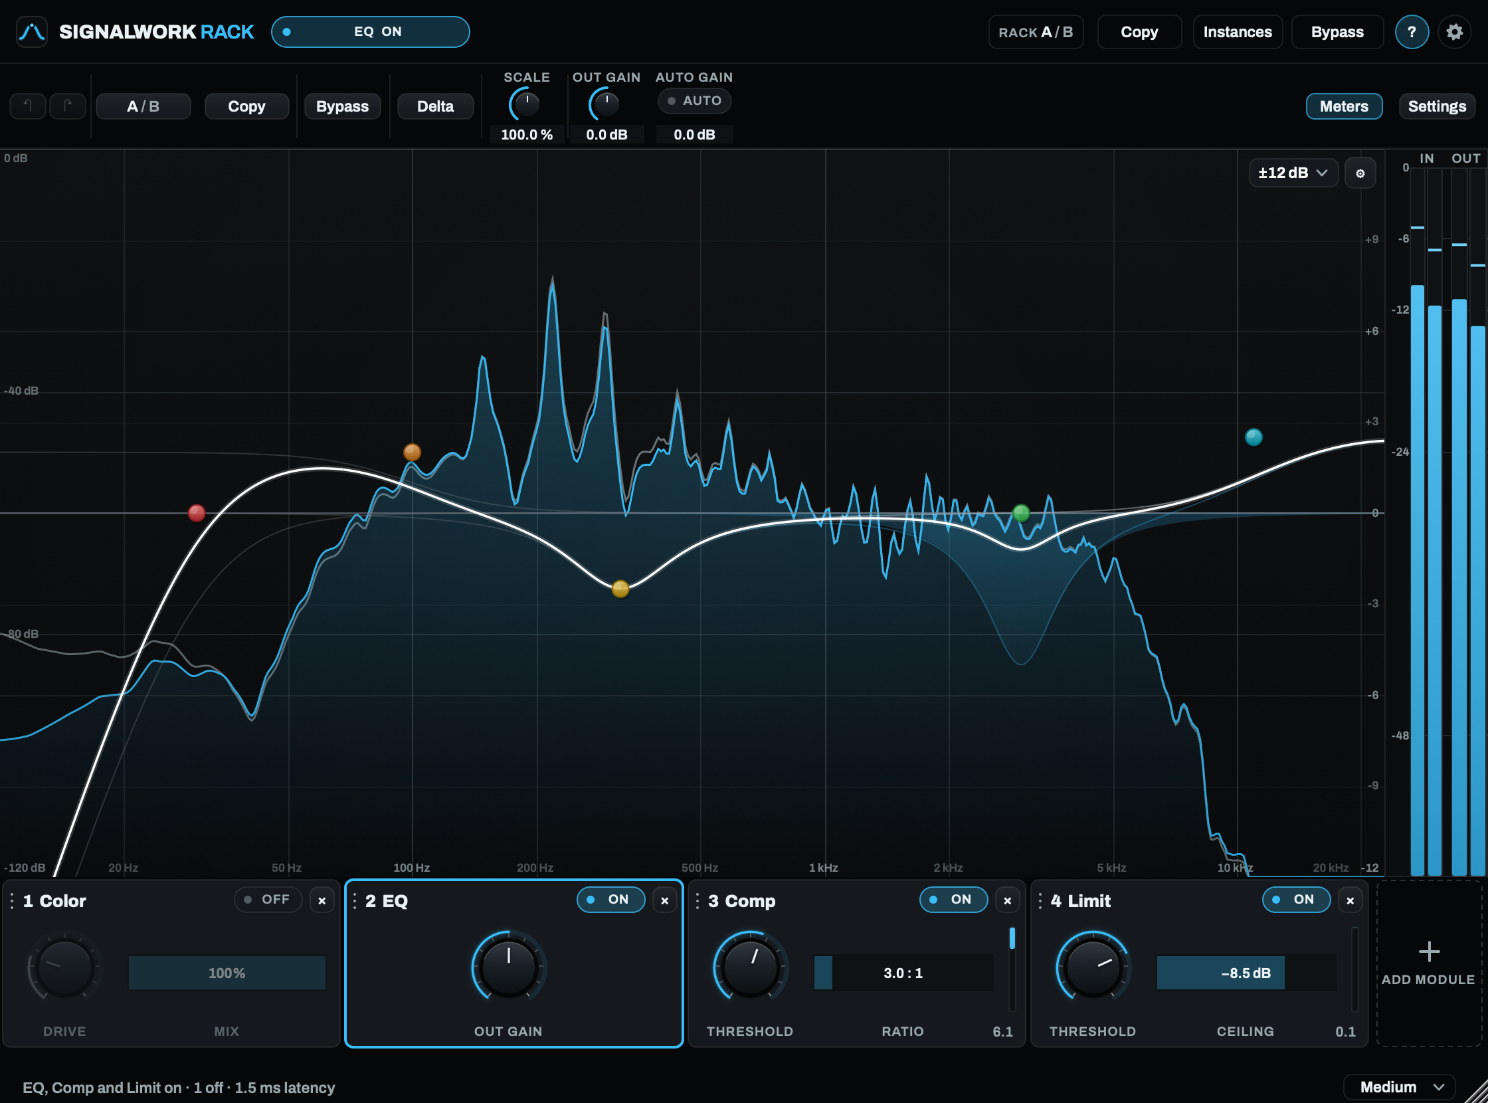Screen dimensions: 1488x1103
Task: Click the Signalwork logo icon
Action: point(31,31)
